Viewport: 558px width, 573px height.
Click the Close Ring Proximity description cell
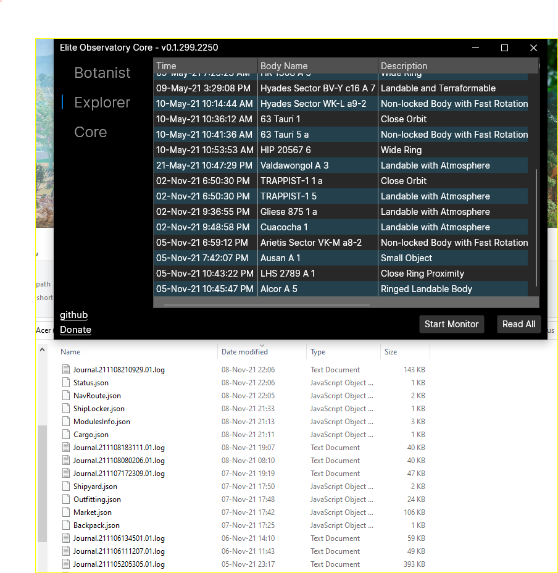click(x=453, y=274)
